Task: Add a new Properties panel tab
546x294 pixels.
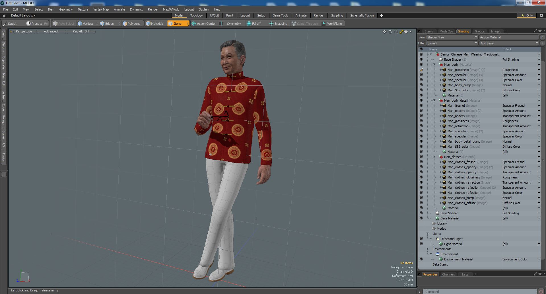Action: pos(475,274)
